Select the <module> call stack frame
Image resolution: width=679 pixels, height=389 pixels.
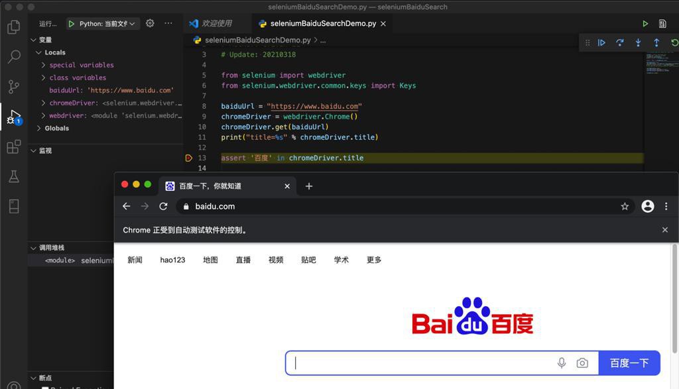coord(71,260)
